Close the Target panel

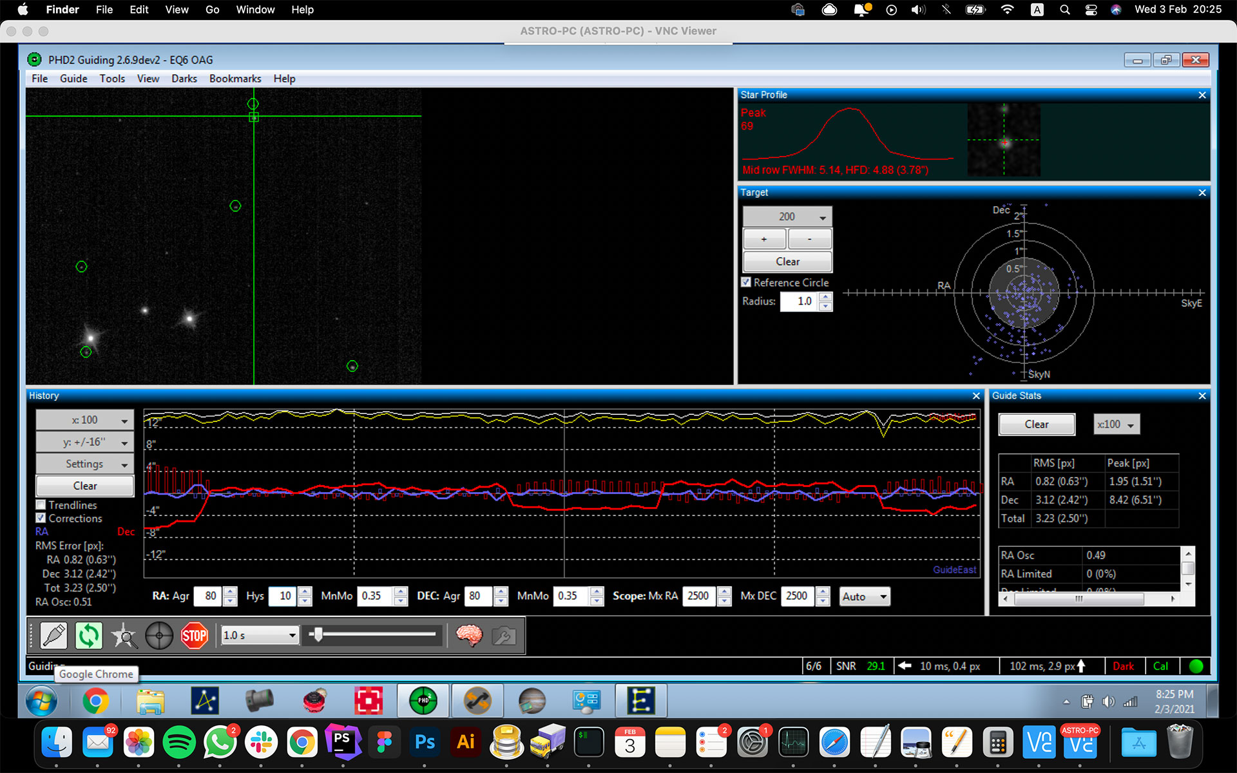[1202, 193]
